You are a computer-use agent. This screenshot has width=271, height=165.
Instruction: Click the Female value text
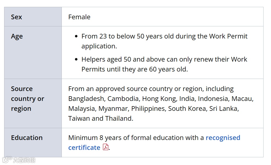click(x=79, y=17)
